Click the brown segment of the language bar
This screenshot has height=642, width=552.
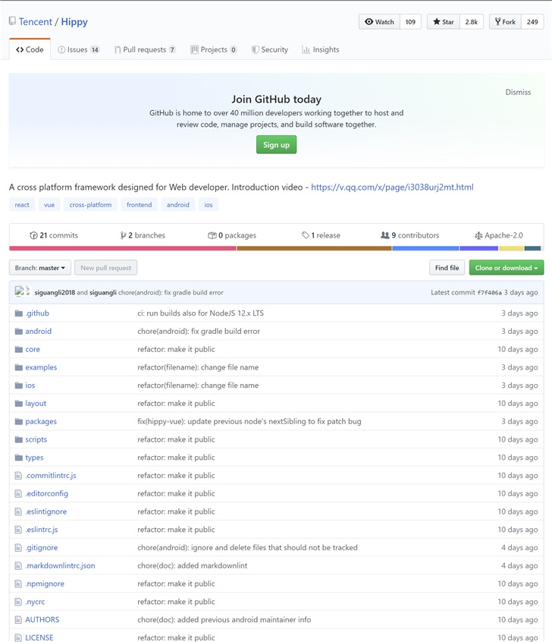314,248
